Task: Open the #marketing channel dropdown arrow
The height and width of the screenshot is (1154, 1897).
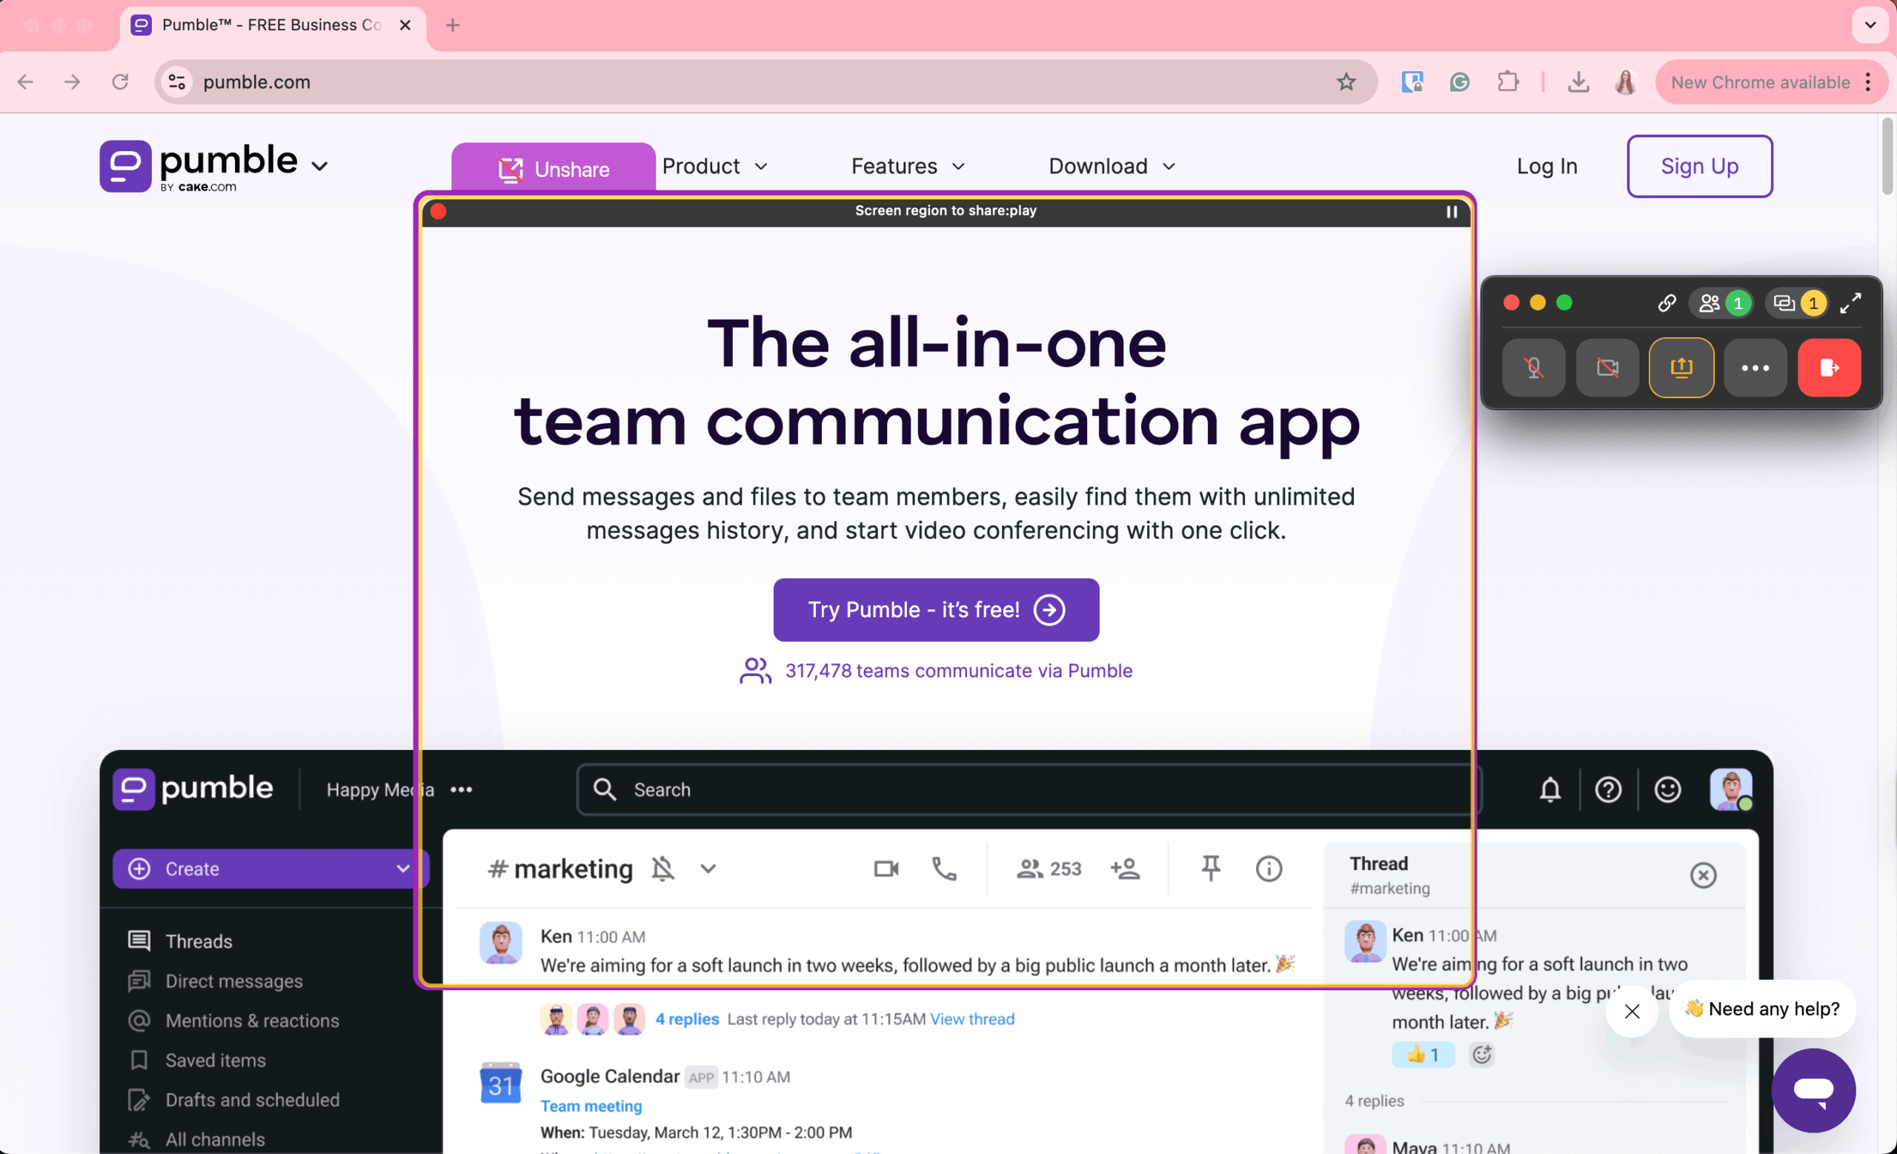Action: click(x=708, y=869)
